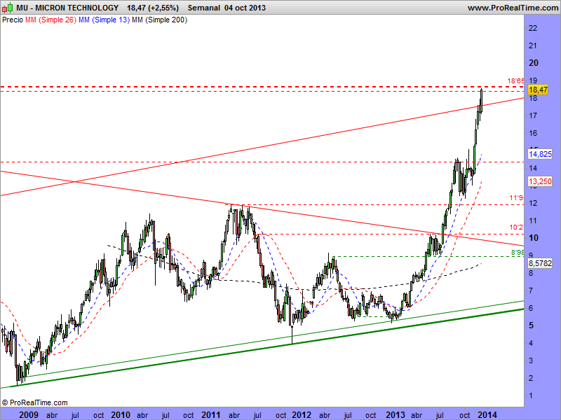Select the red MM (Simple 26) legend
The image size is (561, 420).
[50, 20]
